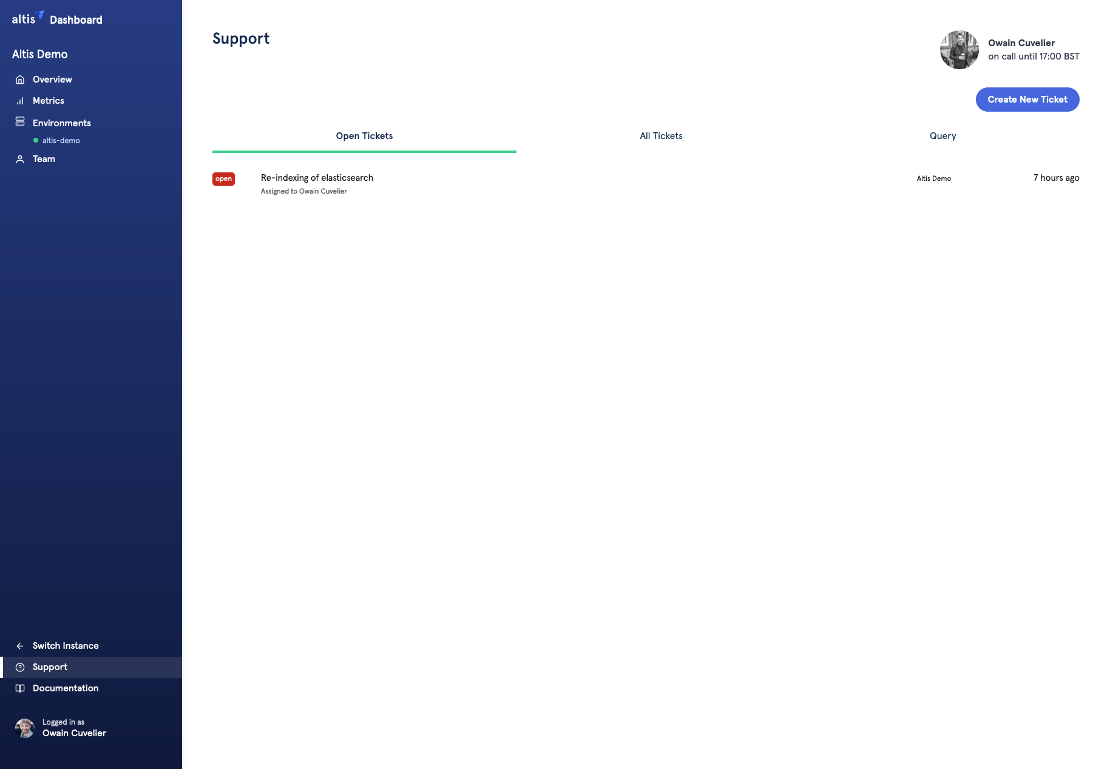Click the Switch Instance label

(x=66, y=646)
